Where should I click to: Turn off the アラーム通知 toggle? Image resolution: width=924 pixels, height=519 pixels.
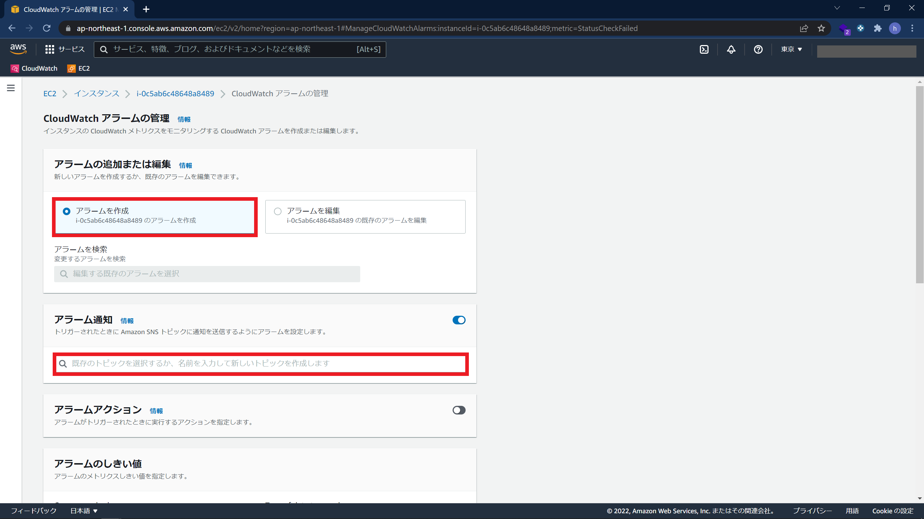(459, 320)
